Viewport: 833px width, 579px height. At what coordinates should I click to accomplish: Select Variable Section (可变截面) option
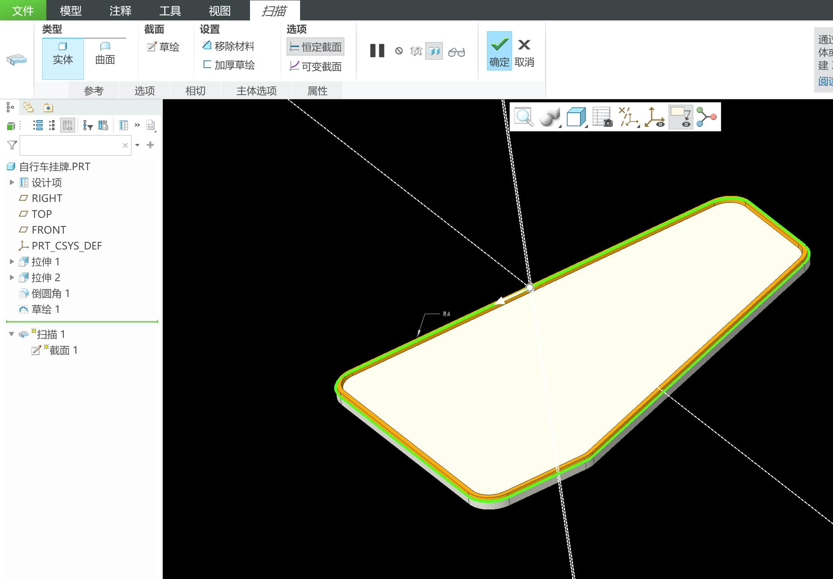click(x=316, y=66)
